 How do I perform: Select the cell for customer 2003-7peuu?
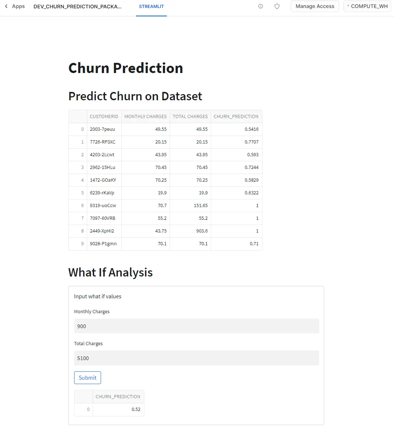104,129
